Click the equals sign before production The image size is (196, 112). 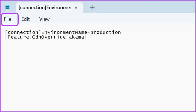pyautogui.click(x=89, y=33)
